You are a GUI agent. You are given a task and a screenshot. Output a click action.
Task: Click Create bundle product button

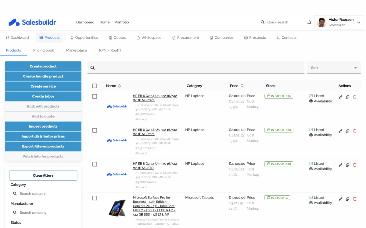coord(43,76)
